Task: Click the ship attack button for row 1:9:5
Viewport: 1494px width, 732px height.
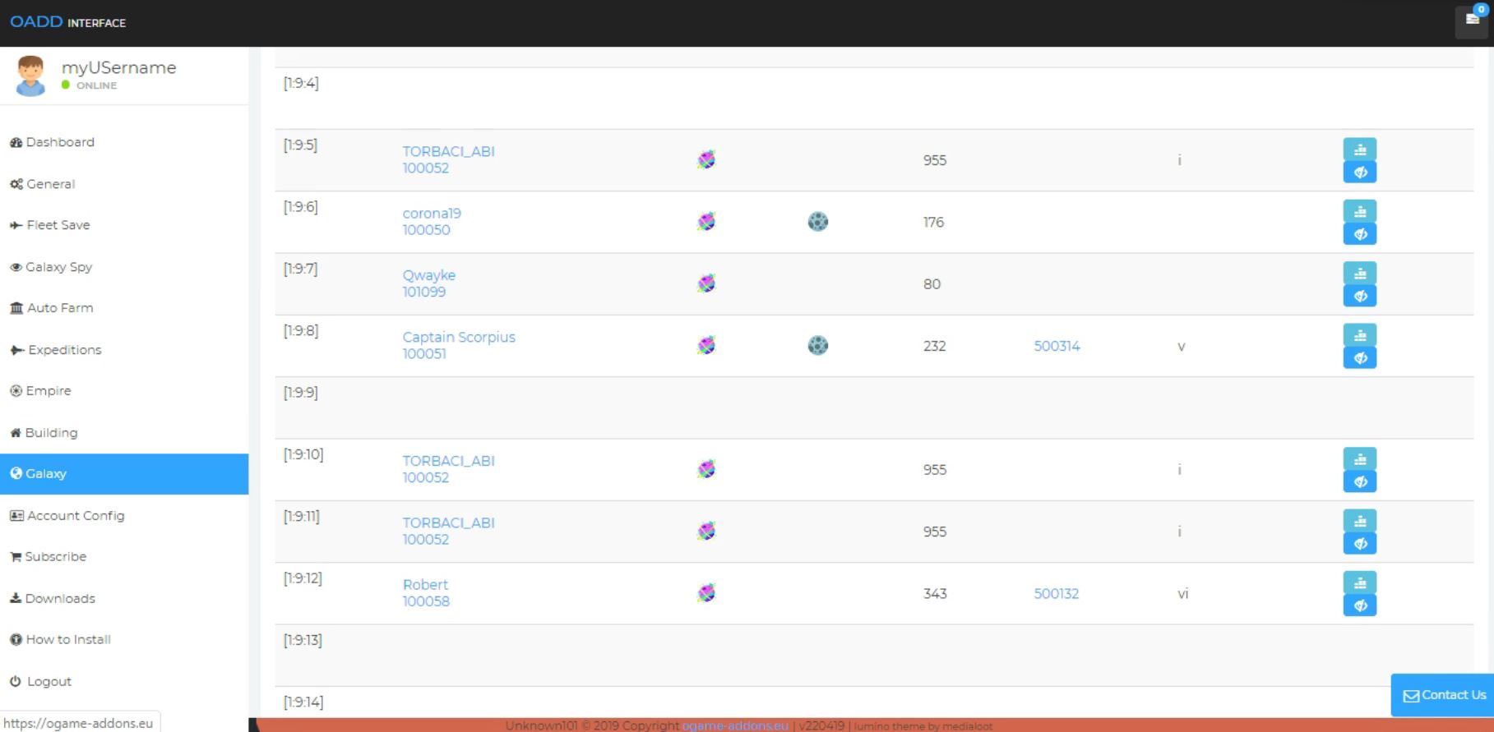Action: tap(1359, 150)
